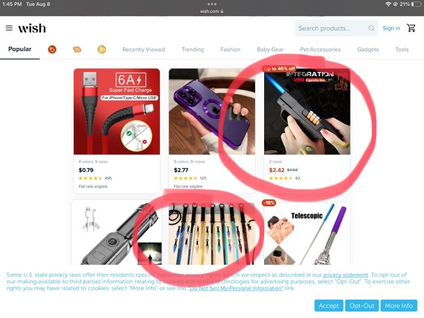This screenshot has height=318, width=424.
Task: Open the shopping cart
Action: 411,28
